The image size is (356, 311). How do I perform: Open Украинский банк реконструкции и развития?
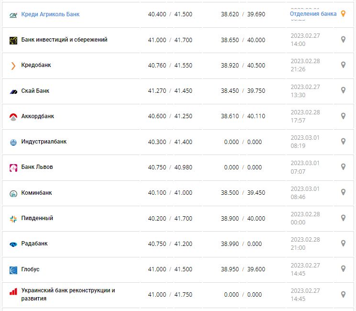pos(68,294)
